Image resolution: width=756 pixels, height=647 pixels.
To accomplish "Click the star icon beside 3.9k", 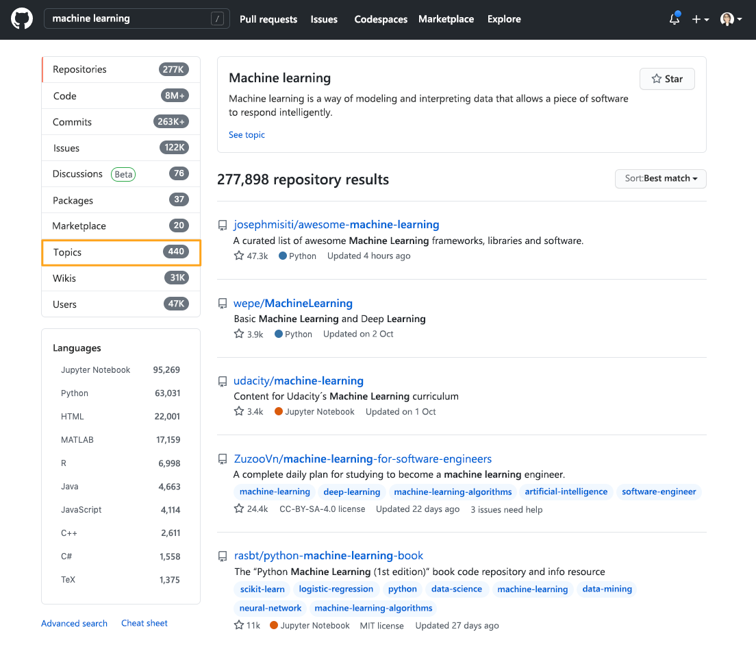I will 239,334.
